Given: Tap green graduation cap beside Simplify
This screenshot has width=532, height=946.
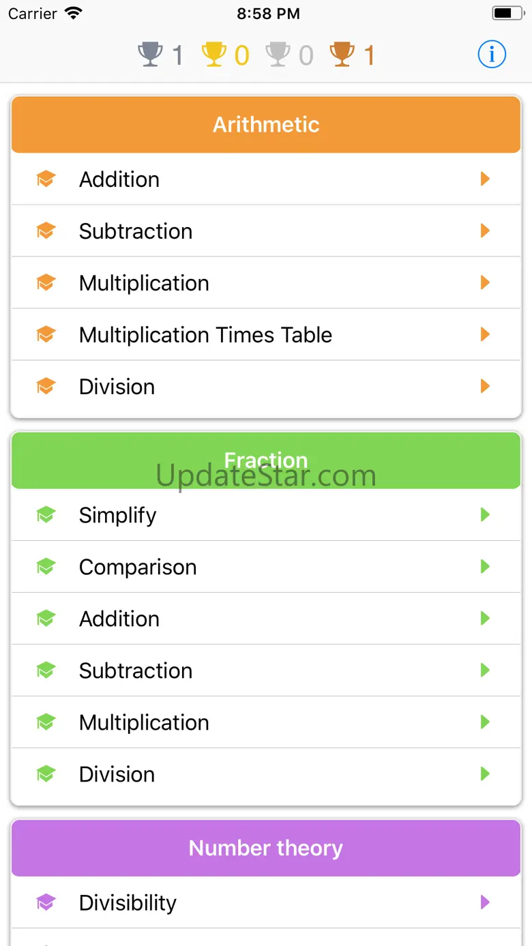Looking at the screenshot, I should 46,515.
